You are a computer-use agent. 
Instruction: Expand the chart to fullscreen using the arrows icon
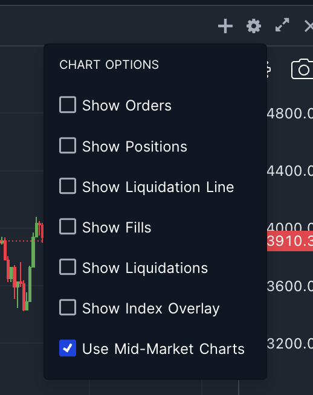pyautogui.click(x=282, y=25)
